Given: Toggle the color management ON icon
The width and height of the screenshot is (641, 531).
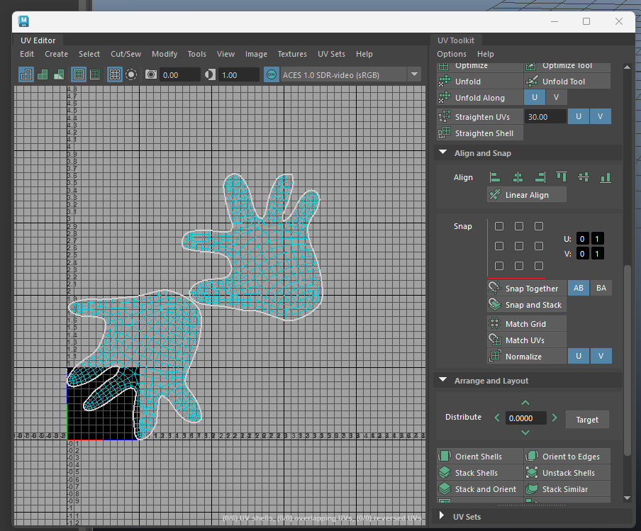Looking at the screenshot, I should 272,75.
